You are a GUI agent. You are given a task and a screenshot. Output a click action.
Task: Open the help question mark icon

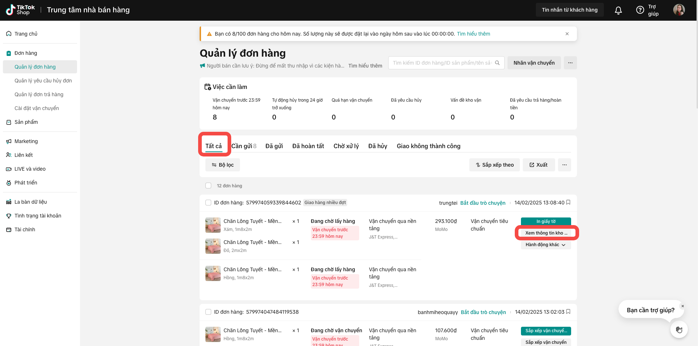click(640, 10)
